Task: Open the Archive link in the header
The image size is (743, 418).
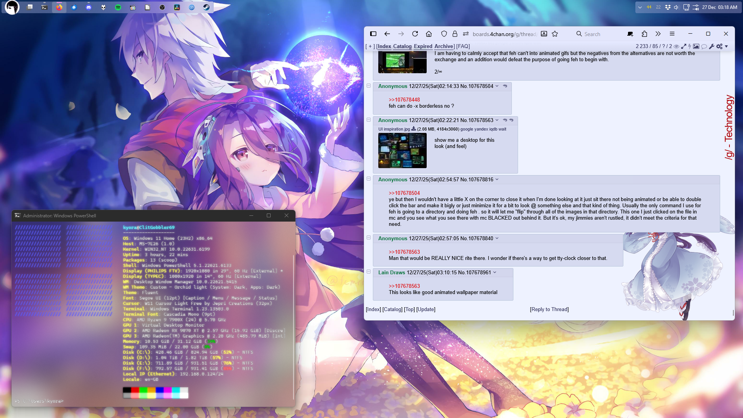Action: 444,46
